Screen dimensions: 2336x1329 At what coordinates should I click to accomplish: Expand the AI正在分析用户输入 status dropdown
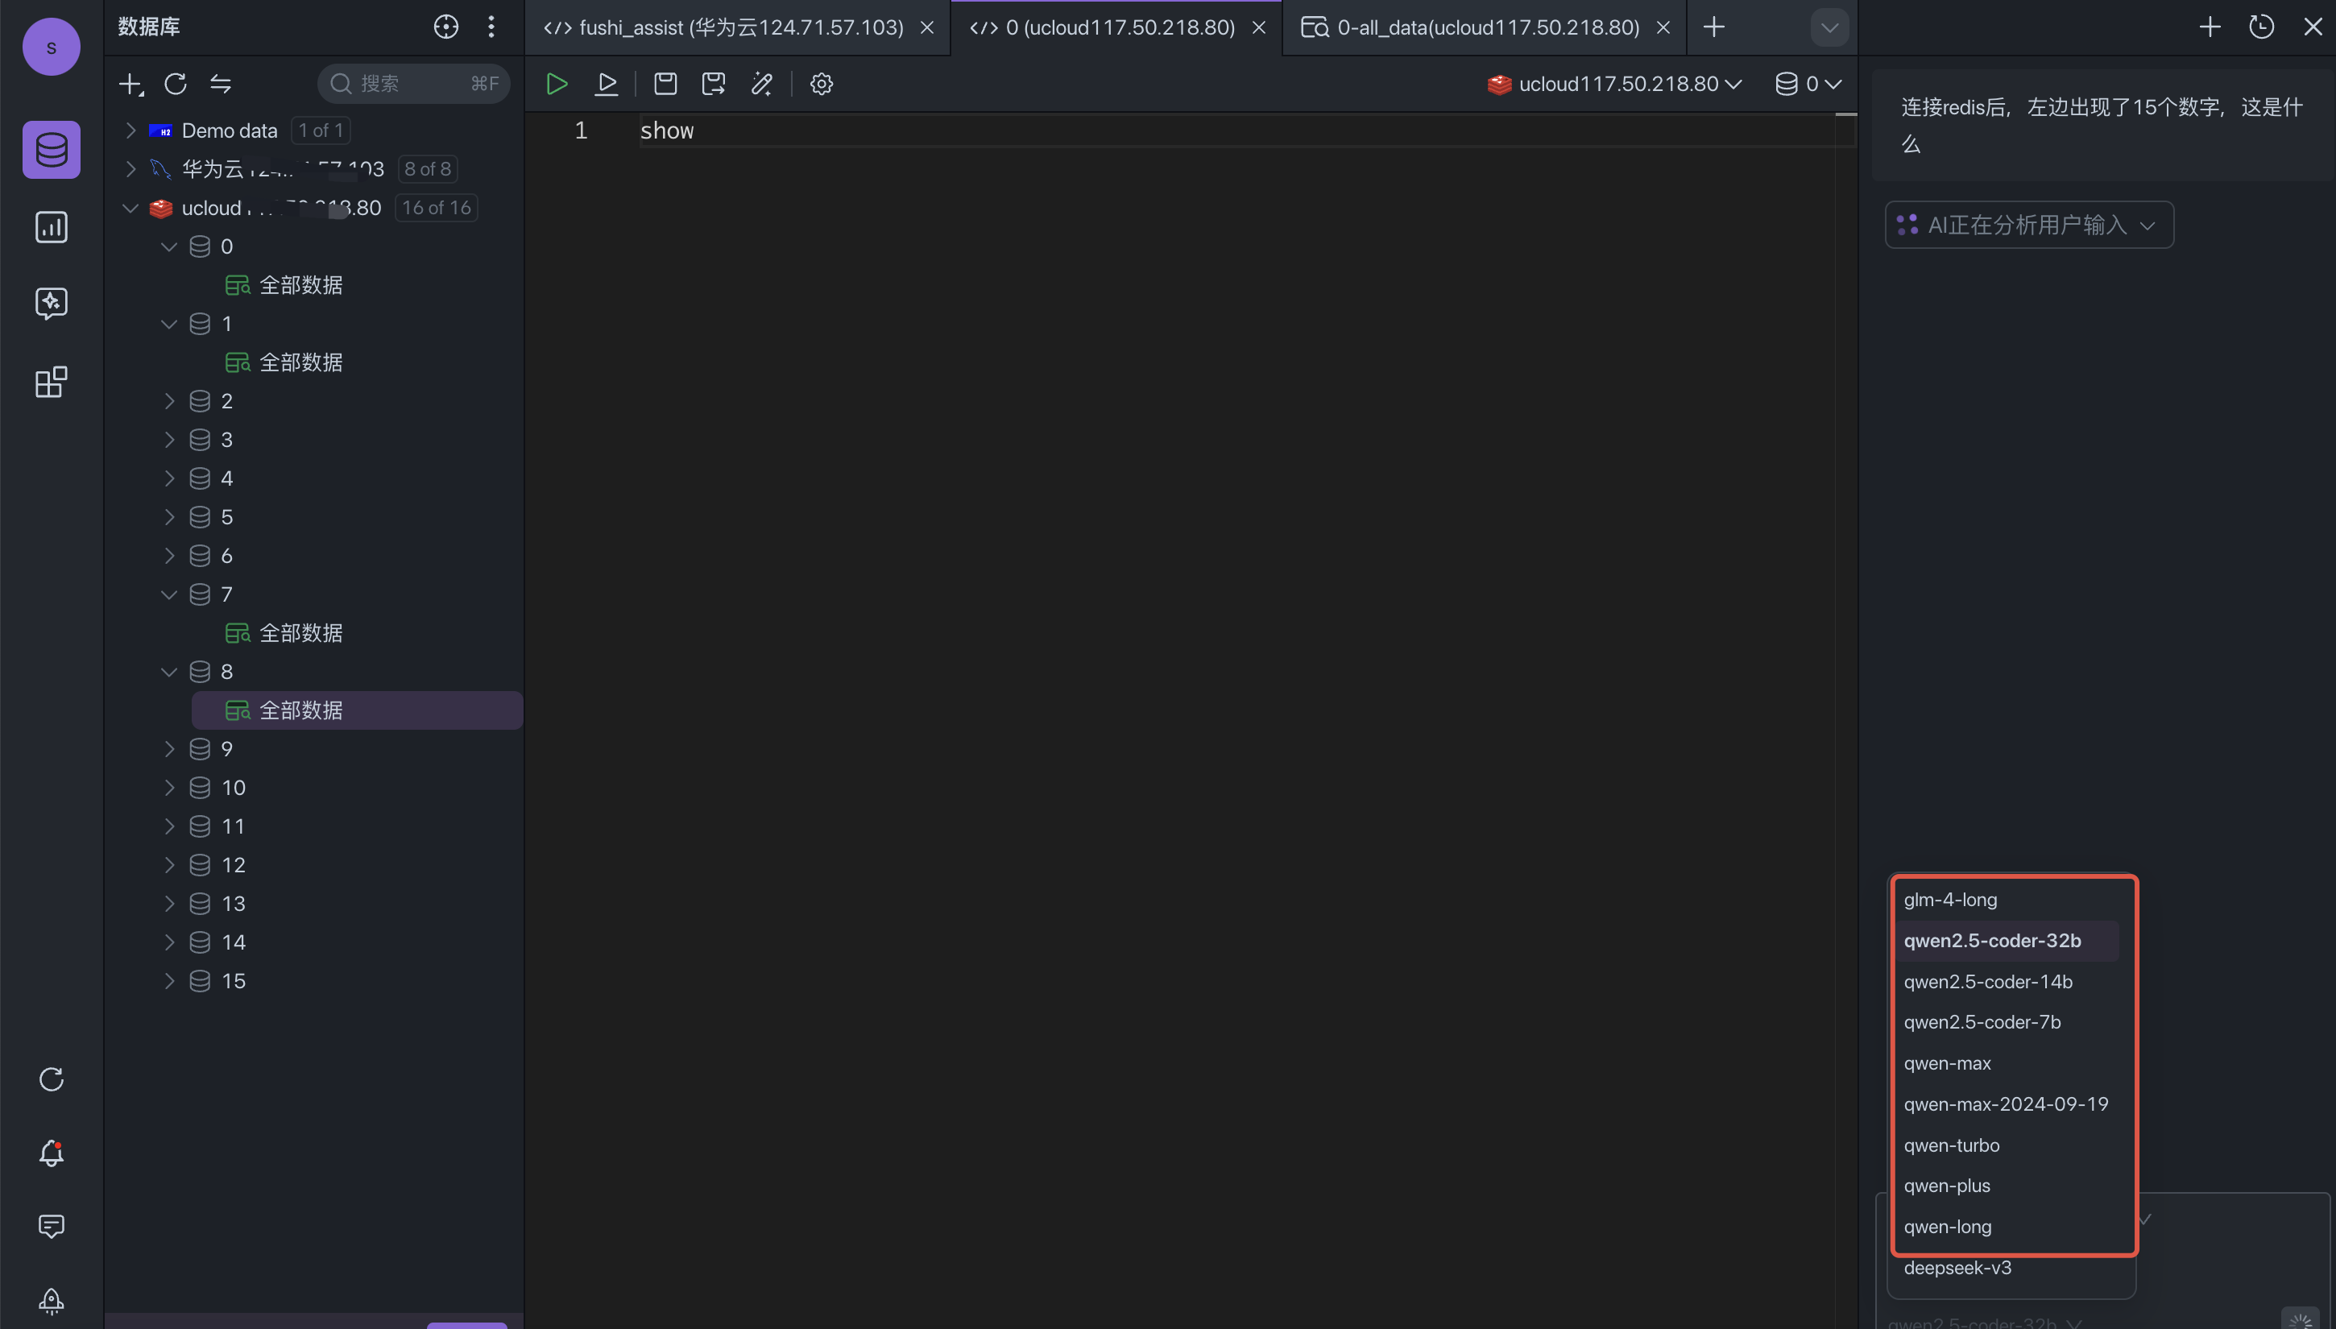coord(2028,225)
